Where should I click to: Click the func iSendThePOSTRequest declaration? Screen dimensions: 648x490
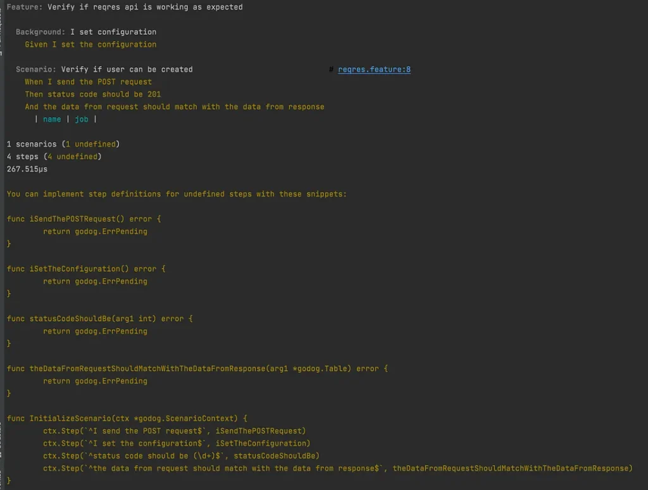[84, 219]
